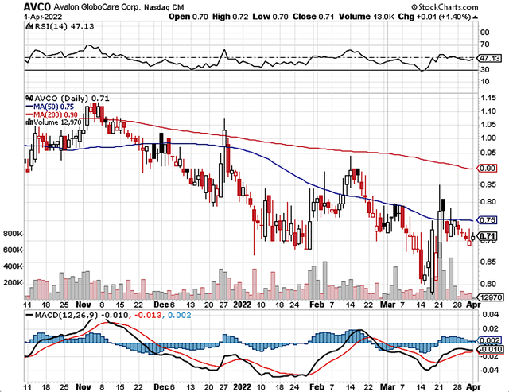Click the AVCO (Daily) 0.71 legend
Screen dimensions: 509x392
click(72, 99)
